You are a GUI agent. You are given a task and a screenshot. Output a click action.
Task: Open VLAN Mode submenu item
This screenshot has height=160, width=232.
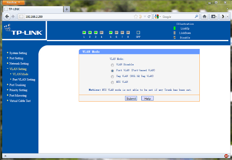pos(20,74)
